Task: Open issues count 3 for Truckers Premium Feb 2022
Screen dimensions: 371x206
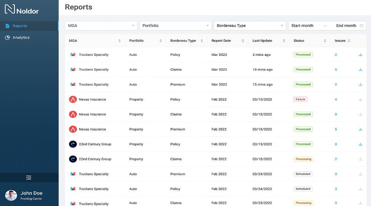Action: click(x=336, y=174)
